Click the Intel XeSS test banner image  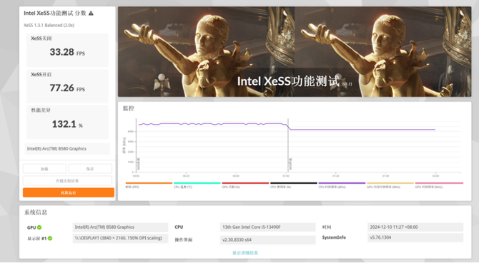tap(295, 52)
